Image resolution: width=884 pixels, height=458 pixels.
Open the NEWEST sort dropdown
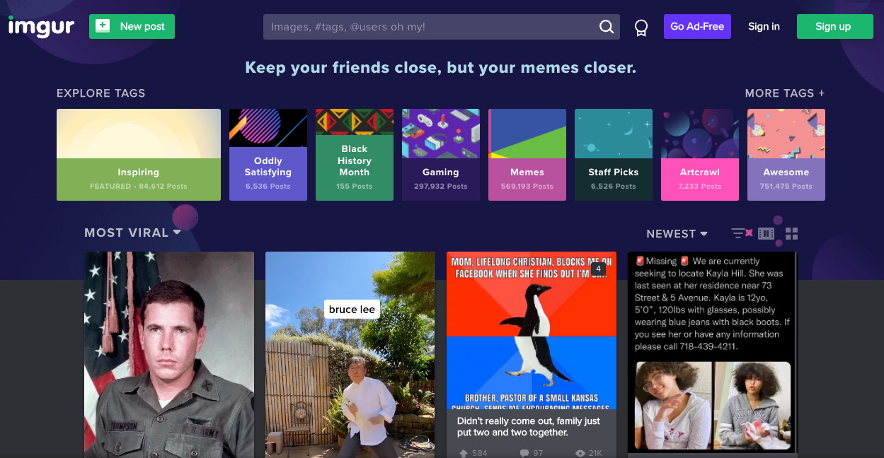pyautogui.click(x=677, y=234)
